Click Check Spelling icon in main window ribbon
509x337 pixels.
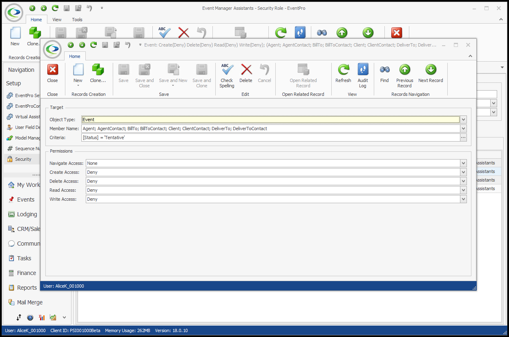click(165, 33)
